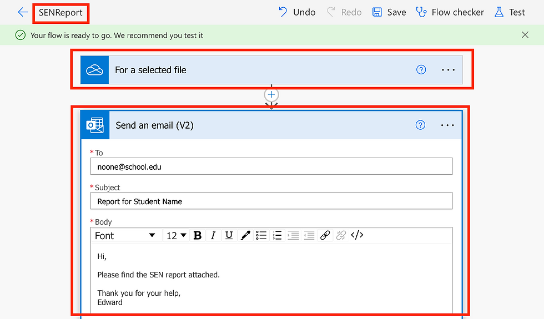Screen dimensions: 544x319
Task: Open the Flow checker
Action: pyautogui.click(x=450, y=12)
